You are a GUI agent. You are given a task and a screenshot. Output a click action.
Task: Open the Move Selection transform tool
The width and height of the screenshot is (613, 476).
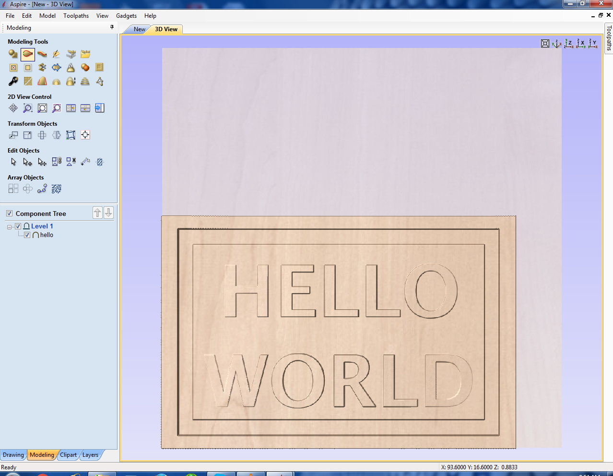pos(13,135)
